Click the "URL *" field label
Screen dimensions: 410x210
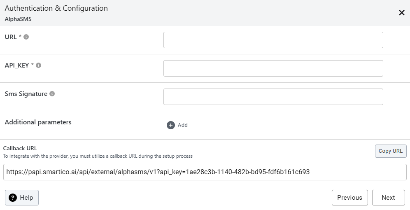[13, 37]
